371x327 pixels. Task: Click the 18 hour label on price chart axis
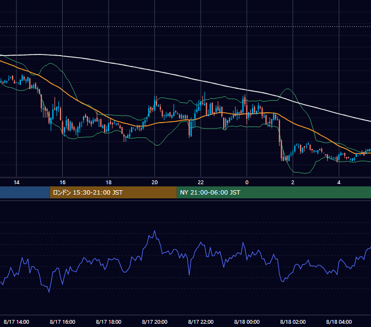[109, 183]
